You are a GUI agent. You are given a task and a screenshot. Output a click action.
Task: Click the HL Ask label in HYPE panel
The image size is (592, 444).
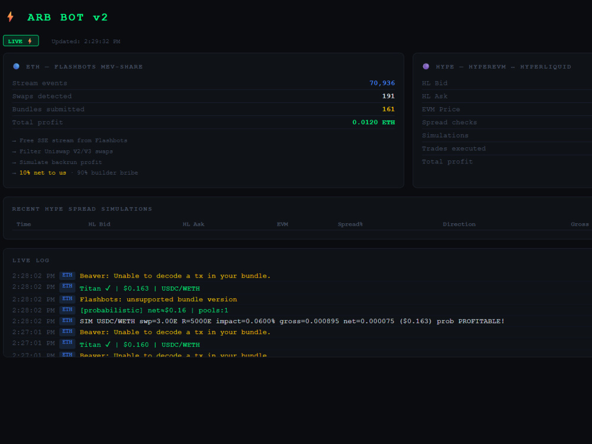[435, 96]
